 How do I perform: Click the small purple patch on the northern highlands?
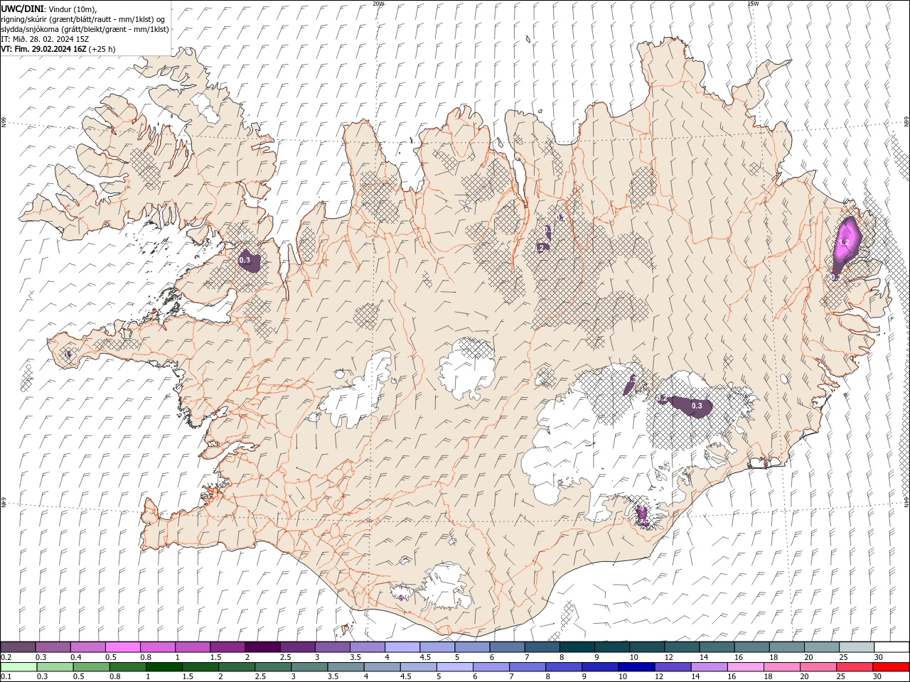click(544, 247)
